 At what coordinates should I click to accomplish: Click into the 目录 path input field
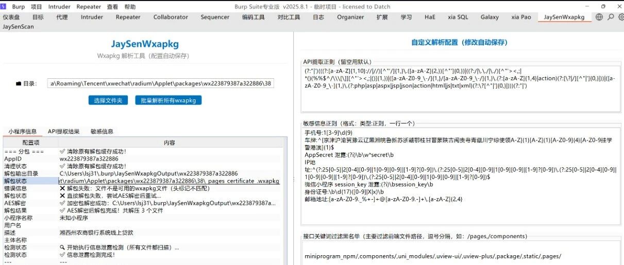[x=161, y=83]
